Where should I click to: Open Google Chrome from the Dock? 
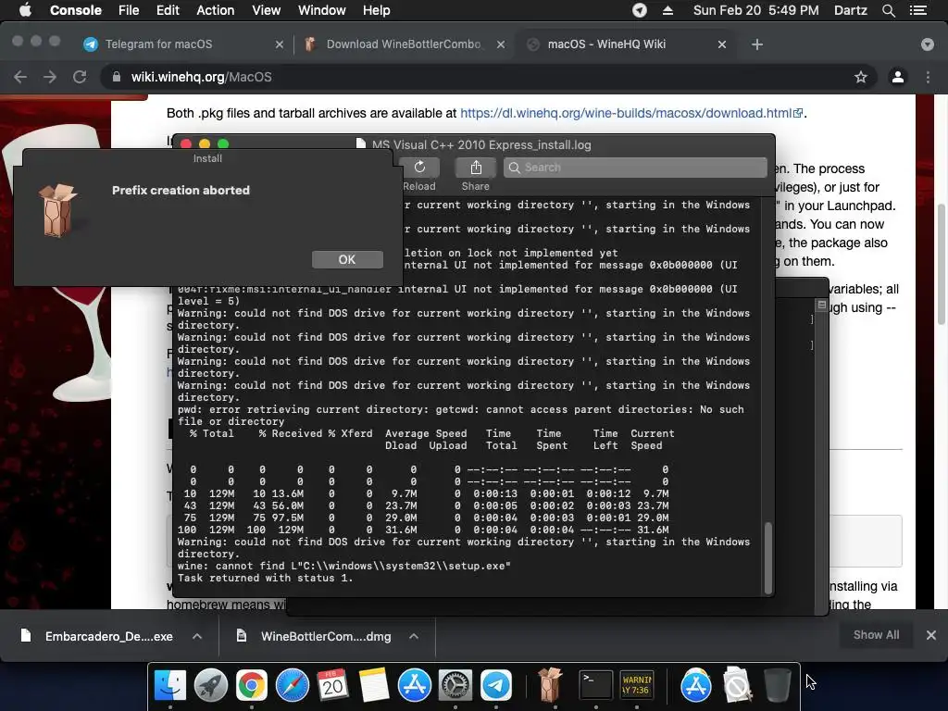[x=252, y=685]
